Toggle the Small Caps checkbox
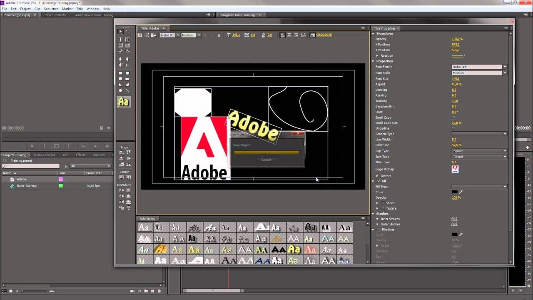The height and width of the screenshot is (300, 533). coord(453,117)
